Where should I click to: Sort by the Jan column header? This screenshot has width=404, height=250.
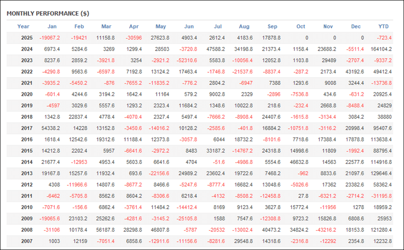point(52,26)
